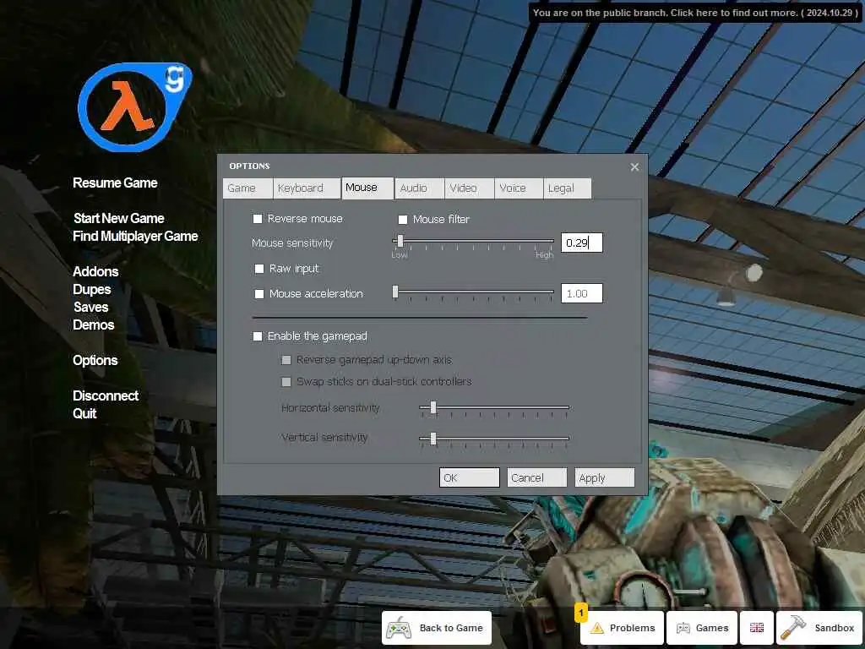865x649 pixels.
Task: Enable the Reverse mouse checkbox
Action: click(x=258, y=219)
